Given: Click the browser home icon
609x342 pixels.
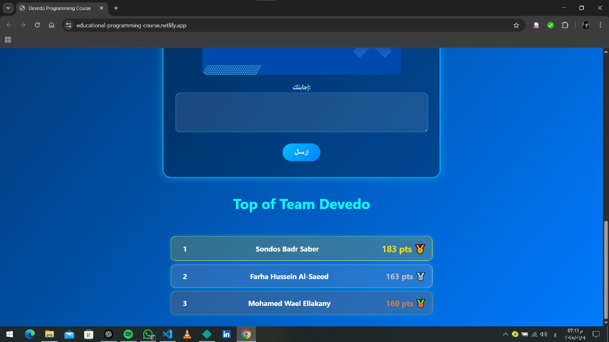Looking at the screenshot, I should tap(52, 25).
